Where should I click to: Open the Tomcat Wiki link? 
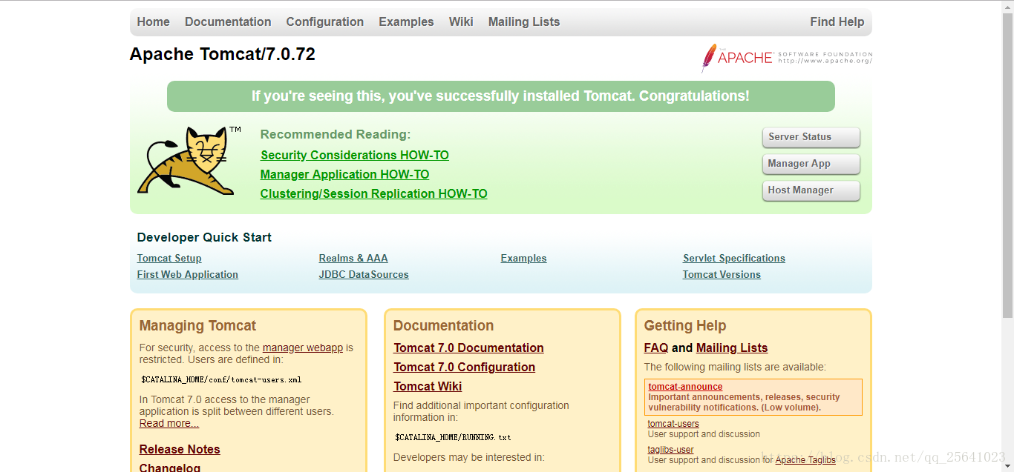[428, 386]
